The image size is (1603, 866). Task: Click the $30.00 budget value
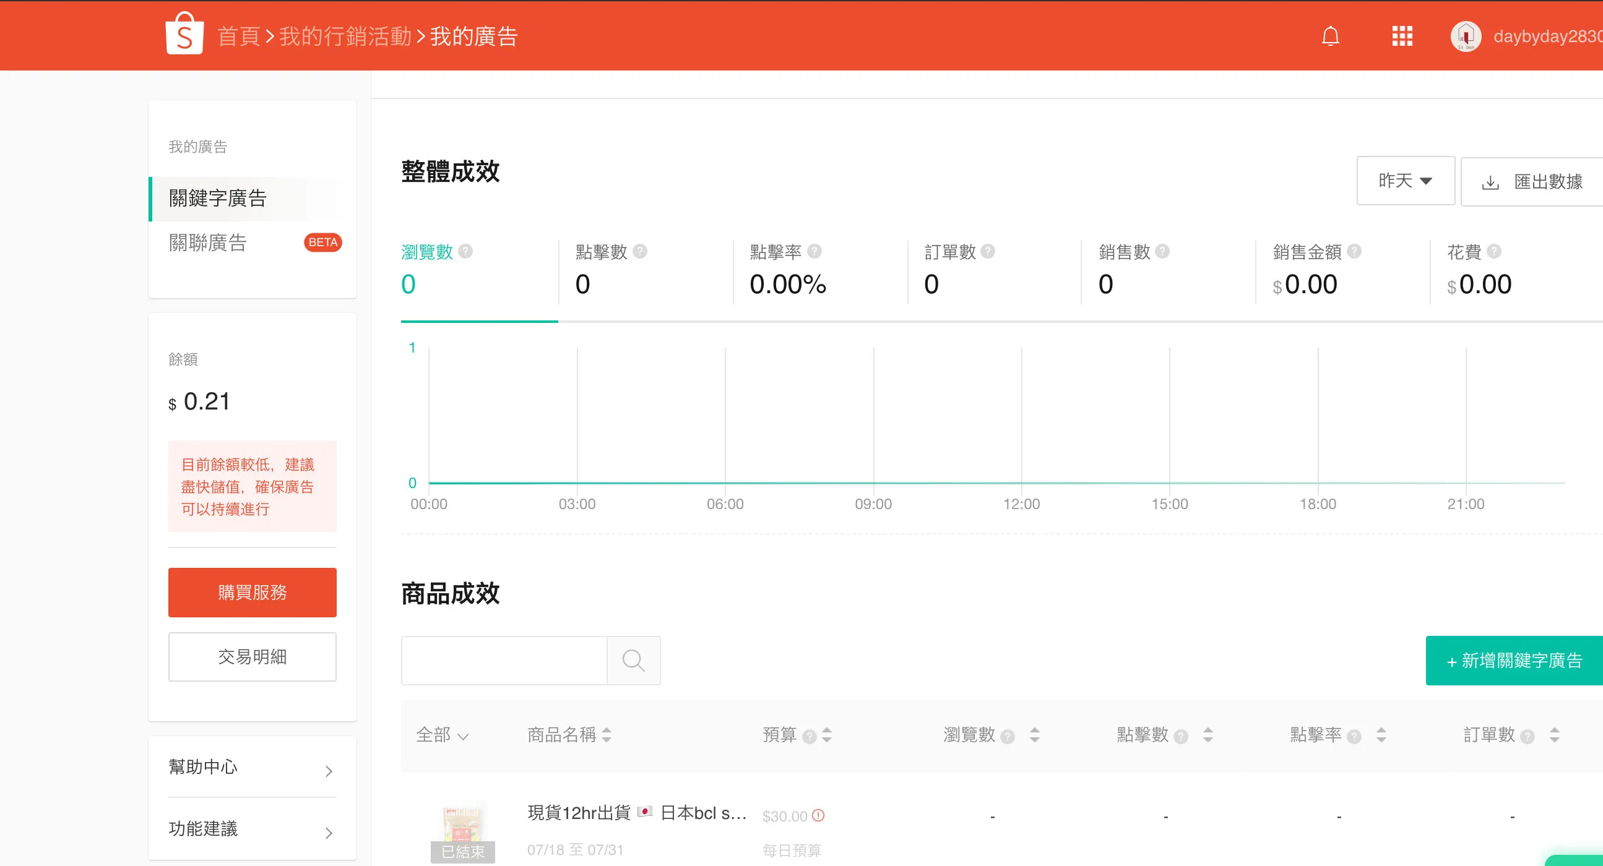pos(785,816)
